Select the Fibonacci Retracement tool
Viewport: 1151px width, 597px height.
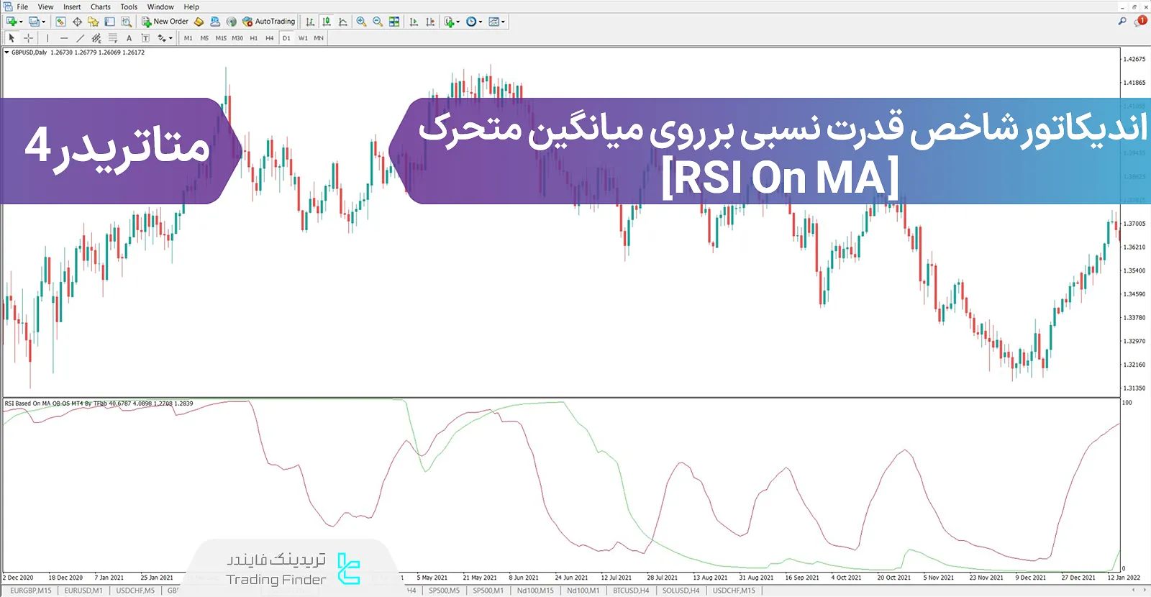113,38
